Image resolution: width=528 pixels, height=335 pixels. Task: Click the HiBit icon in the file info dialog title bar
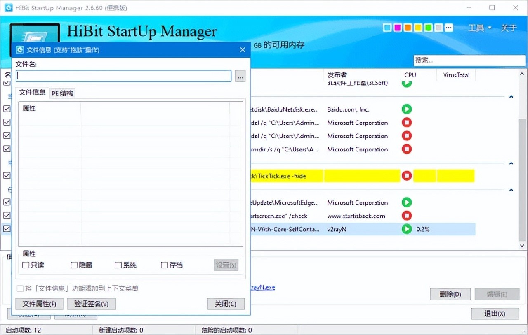pyautogui.click(x=19, y=50)
